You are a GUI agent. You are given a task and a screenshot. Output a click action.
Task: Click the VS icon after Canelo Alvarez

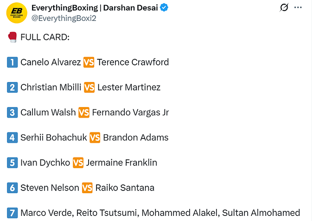(89, 62)
